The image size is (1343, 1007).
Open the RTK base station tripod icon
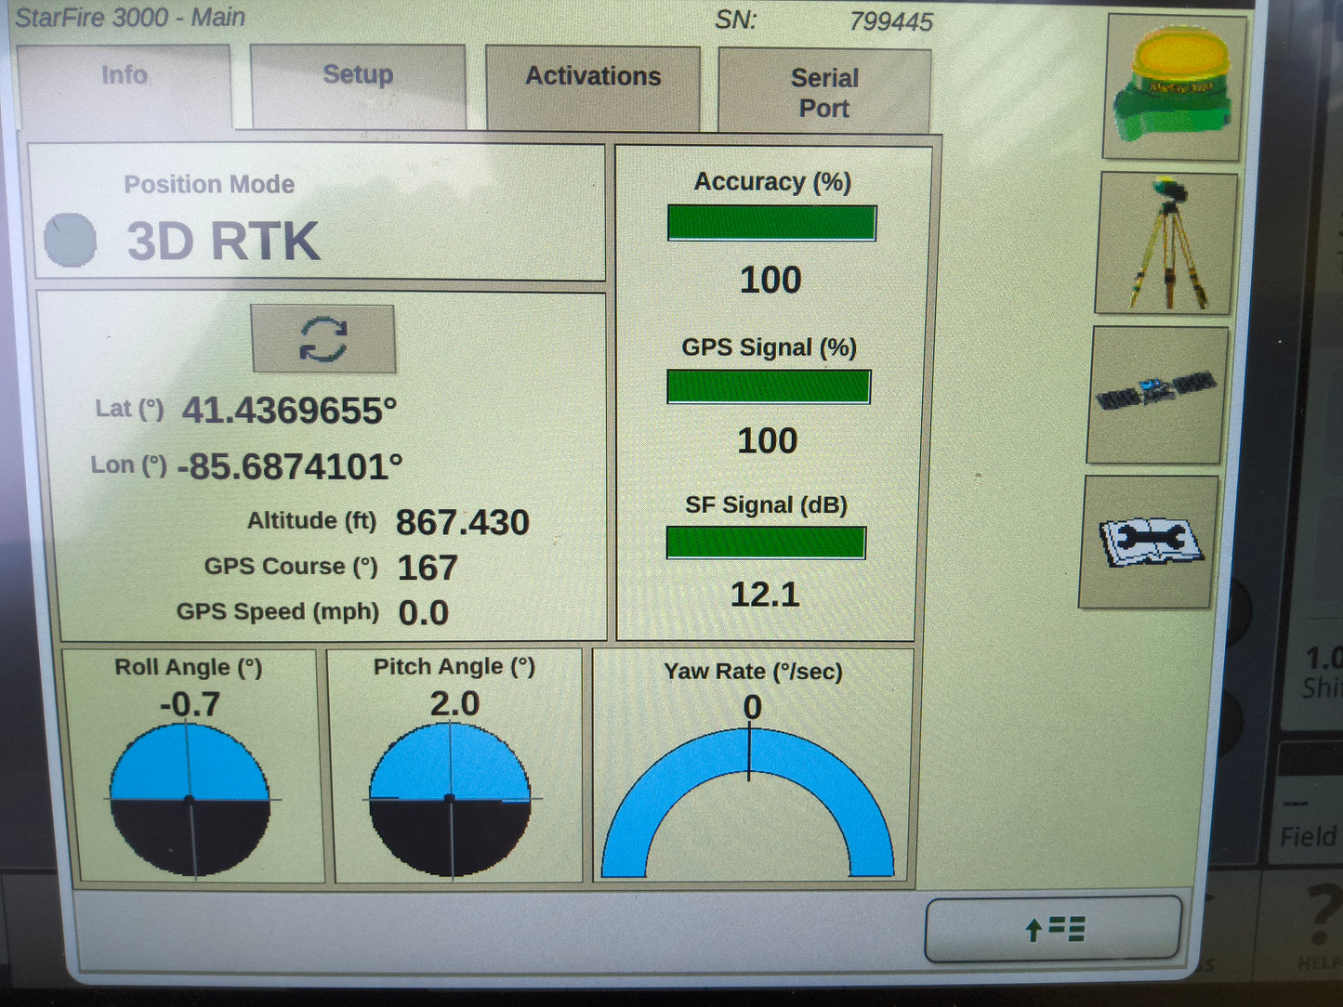(1167, 243)
